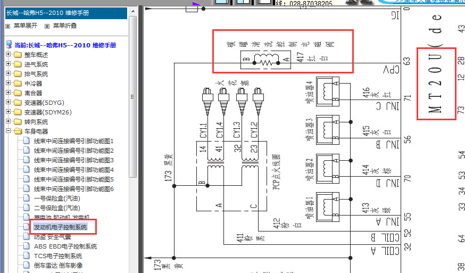Click the 菜单折叠 list icon
Viewport: 465px width, 273px height.
tap(47, 27)
